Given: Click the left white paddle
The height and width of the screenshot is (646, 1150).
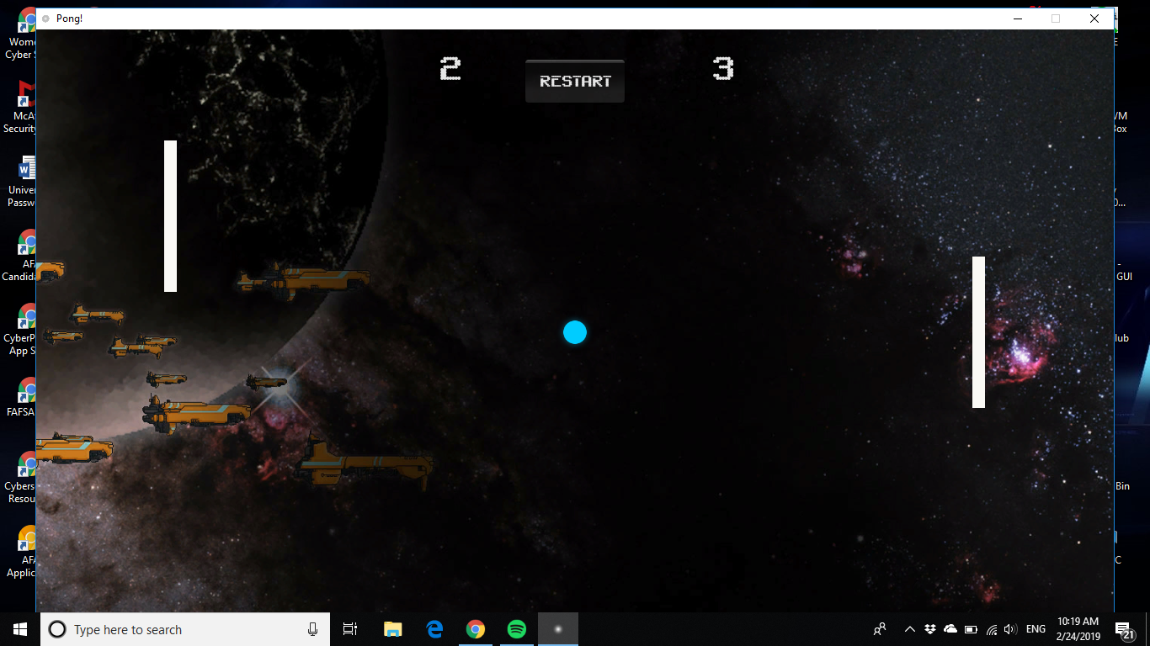Looking at the screenshot, I should (170, 216).
